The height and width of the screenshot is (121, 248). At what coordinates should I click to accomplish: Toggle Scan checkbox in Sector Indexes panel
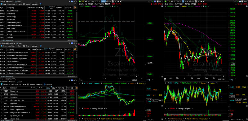16,2
